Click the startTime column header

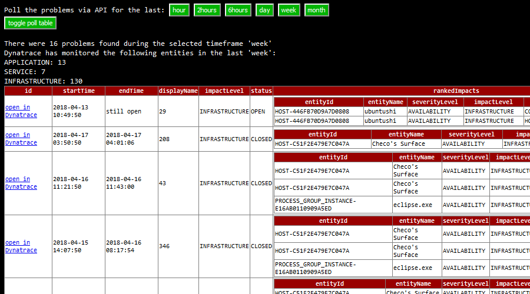point(78,91)
